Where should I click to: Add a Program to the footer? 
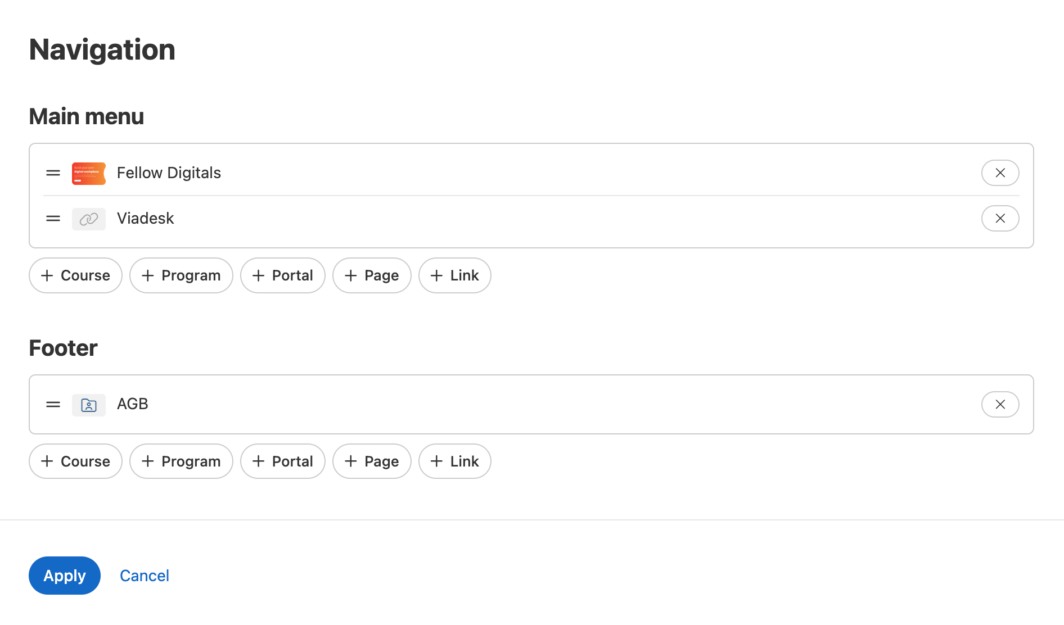pyautogui.click(x=181, y=461)
